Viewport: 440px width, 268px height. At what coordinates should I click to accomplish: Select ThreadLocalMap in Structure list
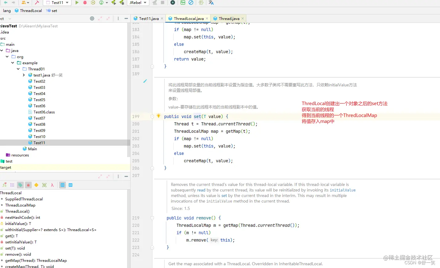pyautogui.click(x=20, y=205)
